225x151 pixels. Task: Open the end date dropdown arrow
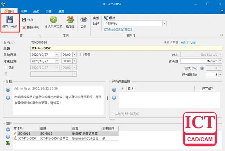coord(57,61)
